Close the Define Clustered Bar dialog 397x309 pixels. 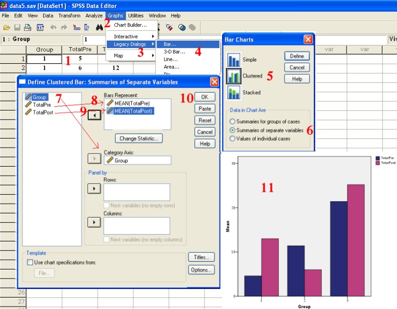(214, 82)
